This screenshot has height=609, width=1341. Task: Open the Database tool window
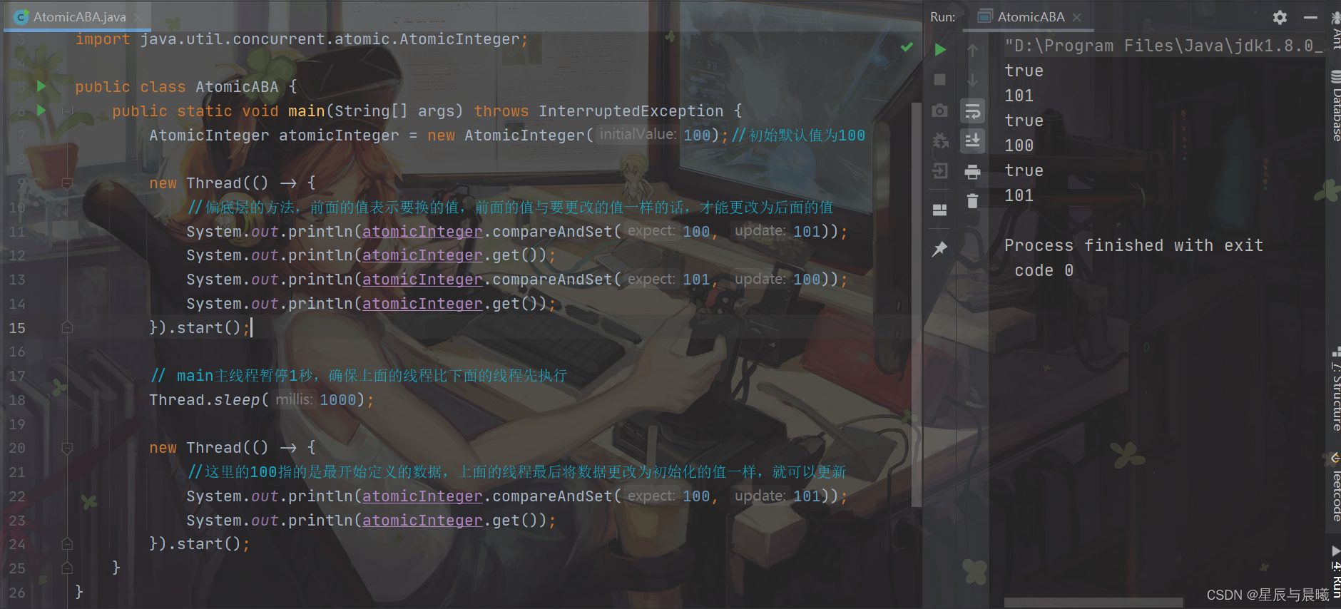coord(1335,107)
